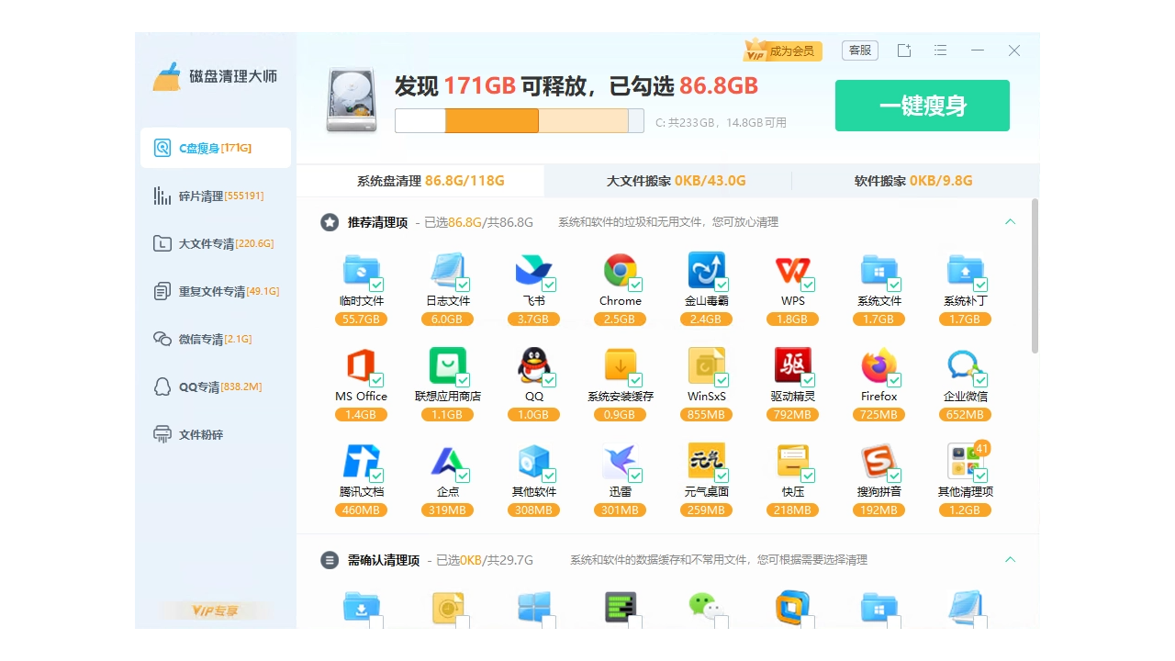Uncheck the Firefox cleanup checkbox
This screenshot has height=661, width=1175.
(894, 381)
